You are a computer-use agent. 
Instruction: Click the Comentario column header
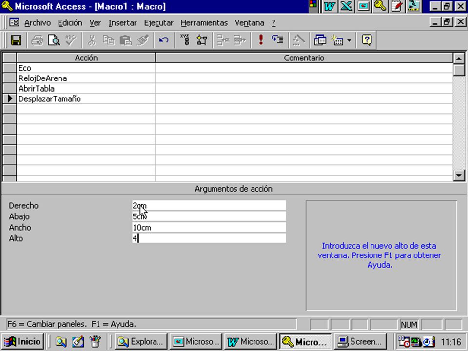pos(304,58)
